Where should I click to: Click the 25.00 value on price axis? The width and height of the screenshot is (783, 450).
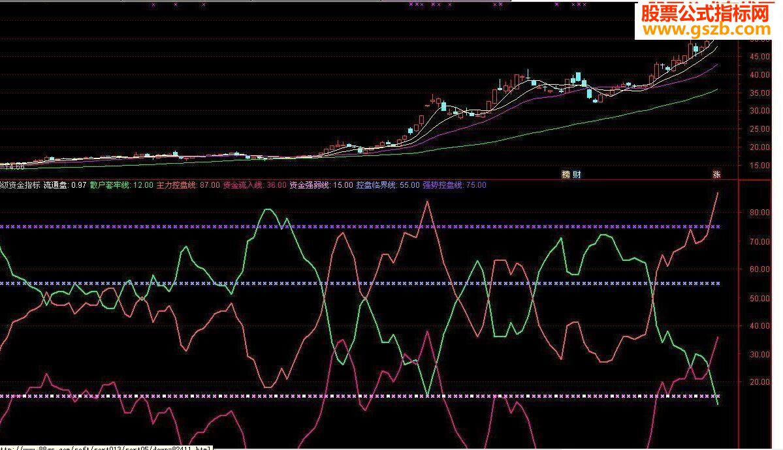(759, 129)
